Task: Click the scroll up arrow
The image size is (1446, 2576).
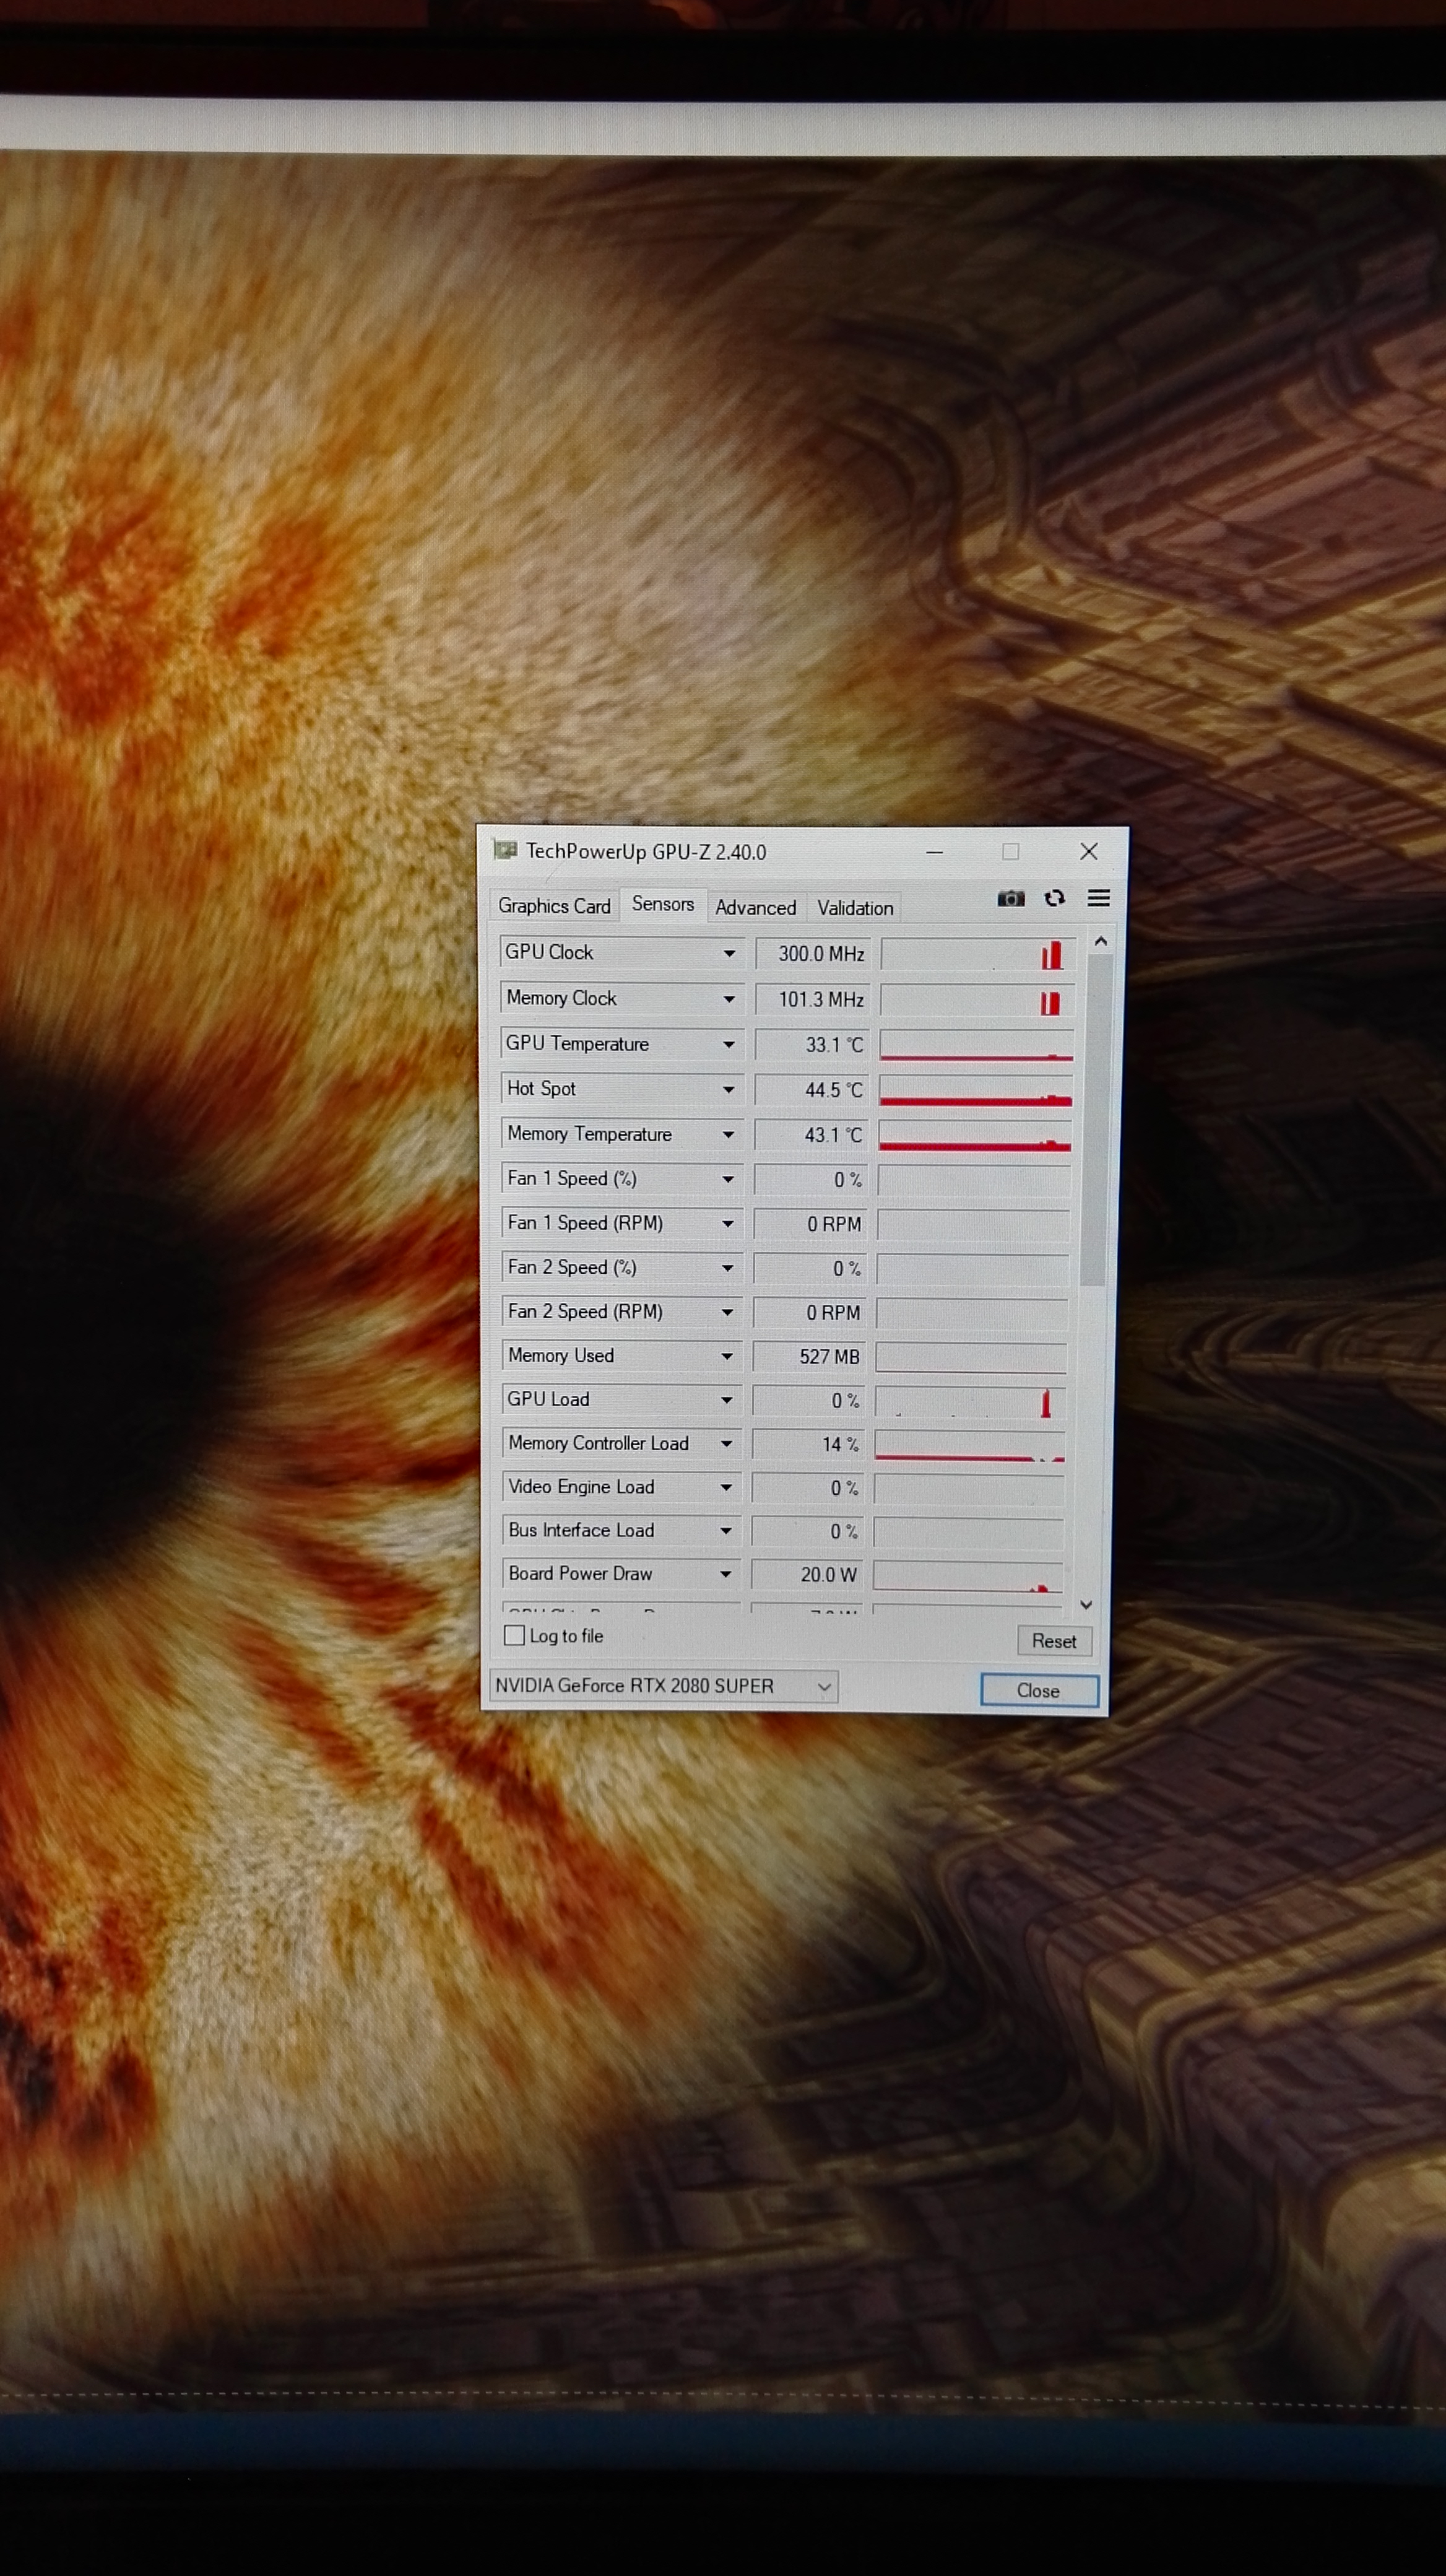Action: coord(1100,941)
